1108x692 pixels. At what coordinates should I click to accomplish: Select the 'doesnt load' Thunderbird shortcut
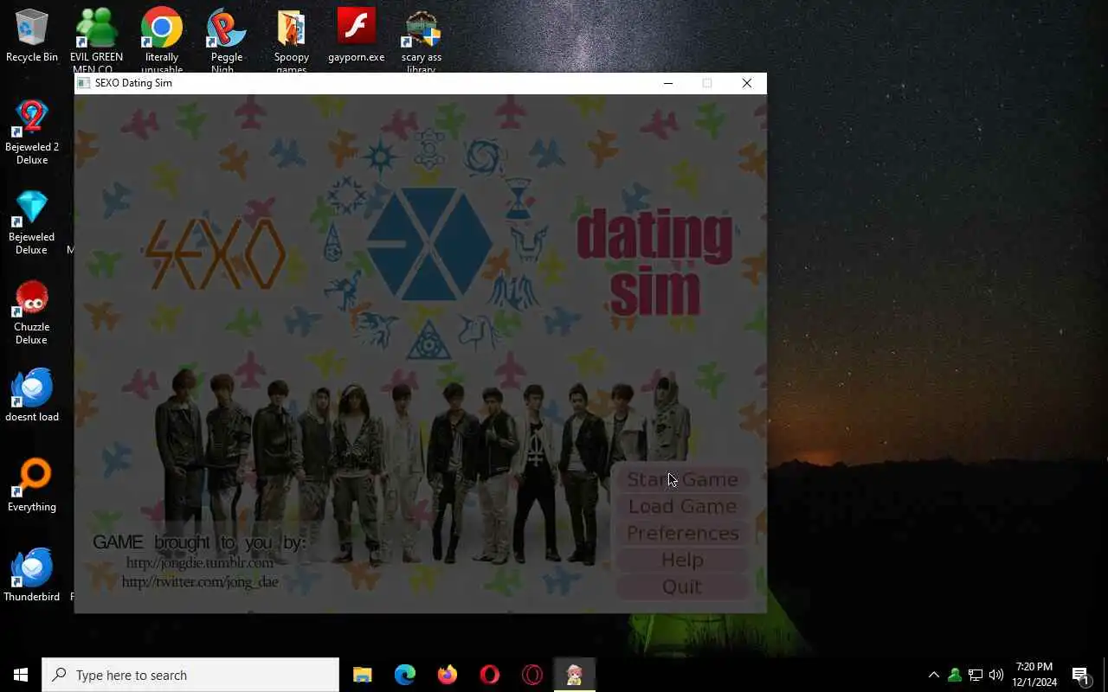coord(32,396)
